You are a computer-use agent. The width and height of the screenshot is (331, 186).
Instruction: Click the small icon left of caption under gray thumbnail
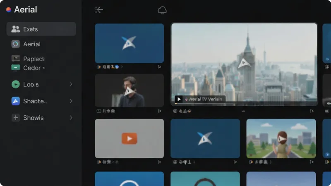[98, 162]
